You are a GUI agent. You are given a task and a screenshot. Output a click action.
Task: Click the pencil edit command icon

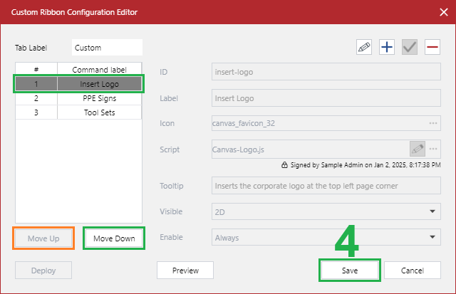coord(364,47)
